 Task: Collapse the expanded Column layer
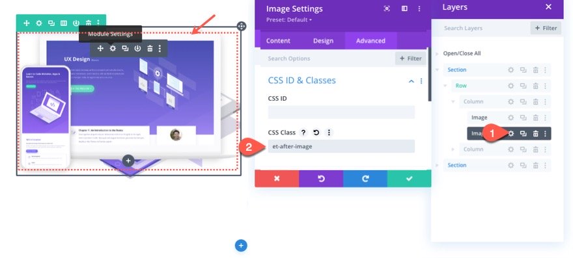[453, 102]
